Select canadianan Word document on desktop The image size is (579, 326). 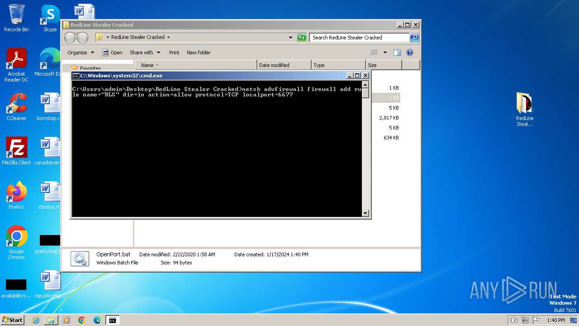click(x=48, y=151)
